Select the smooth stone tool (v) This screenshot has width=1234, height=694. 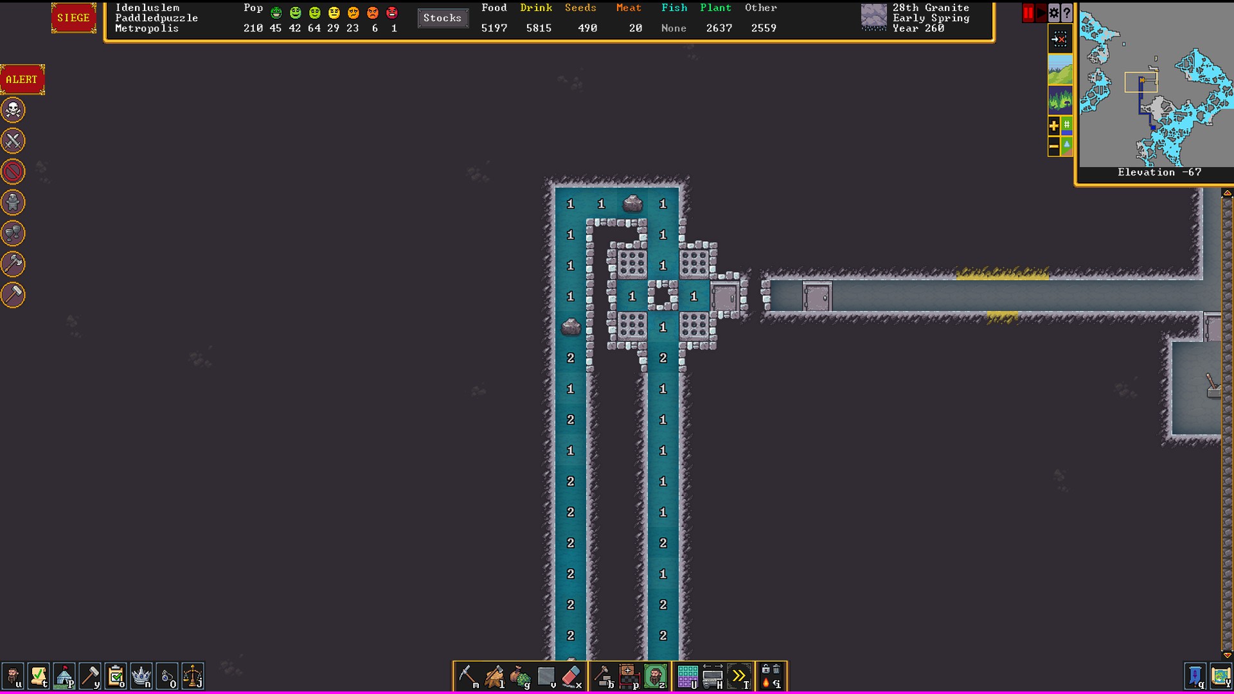click(x=546, y=677)
